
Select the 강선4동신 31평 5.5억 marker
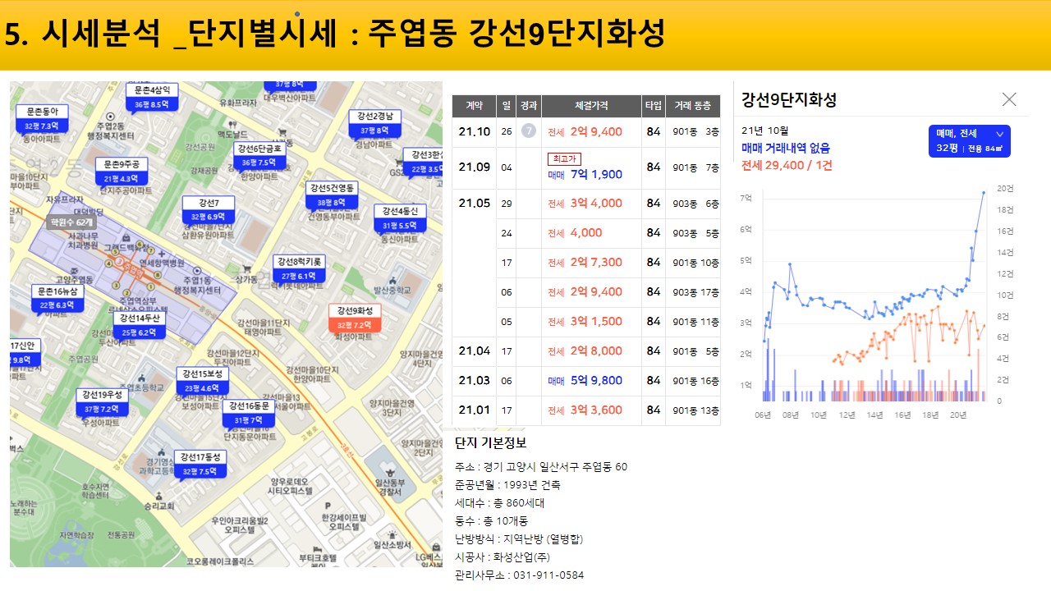click(x=400, y=218)
